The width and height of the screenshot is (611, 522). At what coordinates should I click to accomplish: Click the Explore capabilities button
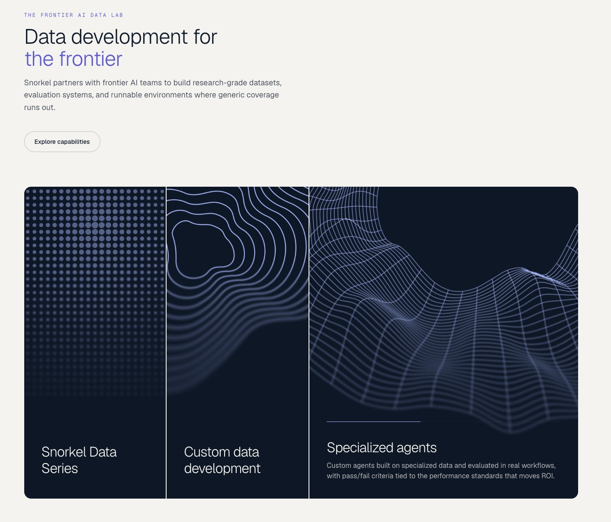[62, 142]
